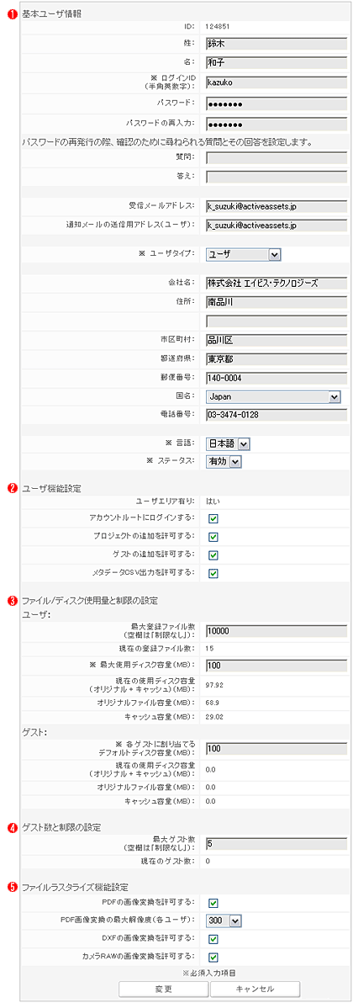The image size is (353, 1003).
Task: Click the empty 質問 input field
Action: (277, 157)
